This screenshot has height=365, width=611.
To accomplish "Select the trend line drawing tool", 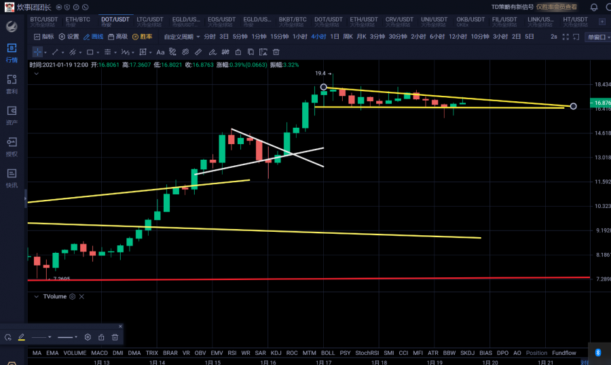I will pos(55,52).
